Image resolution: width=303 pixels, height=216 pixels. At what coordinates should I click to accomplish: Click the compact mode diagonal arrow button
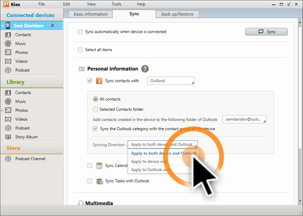point(289,4)
